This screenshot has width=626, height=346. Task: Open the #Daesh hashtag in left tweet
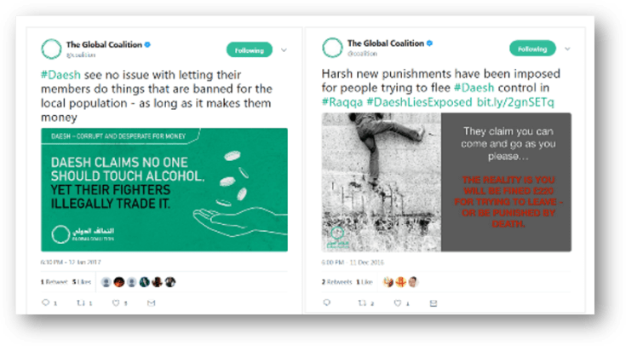click(x=59, y=75)
